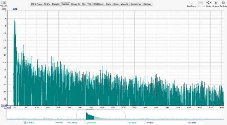
Task: Select the Impulse tab
Action: coord(66,4)
